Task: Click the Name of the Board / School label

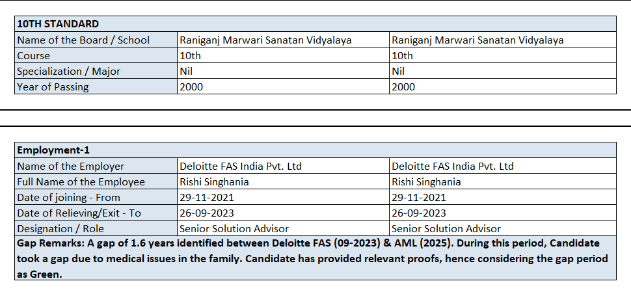Action: [x=83, y=40]
